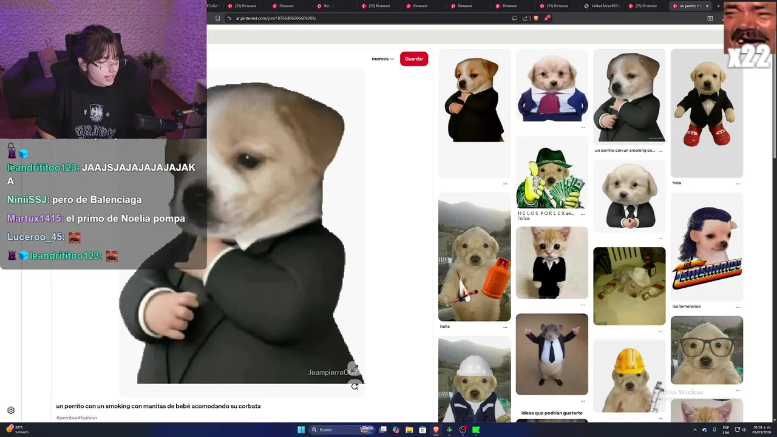The image size is (777, 437).
Task: Click the site settings icon beside the URL
Action: pos(229,18)
